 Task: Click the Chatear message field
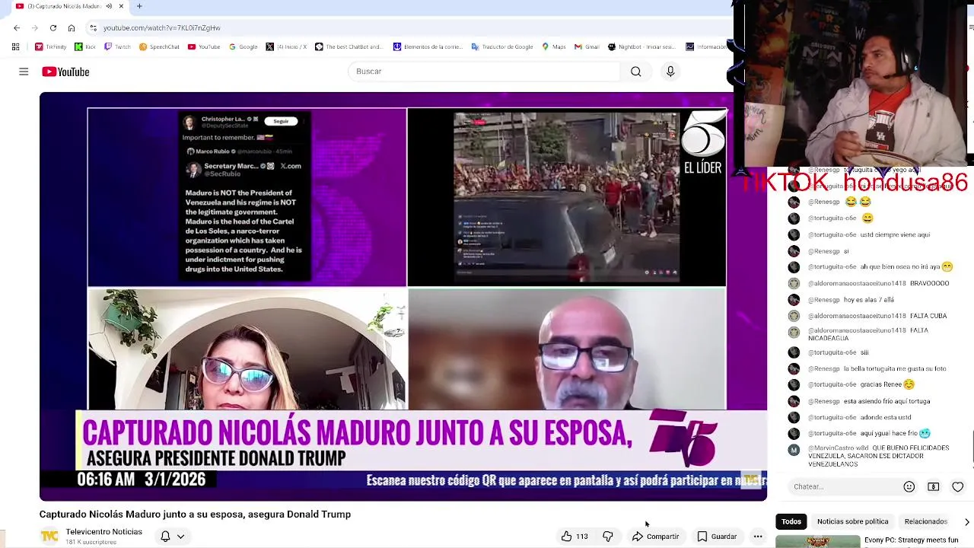coord(843,486)
